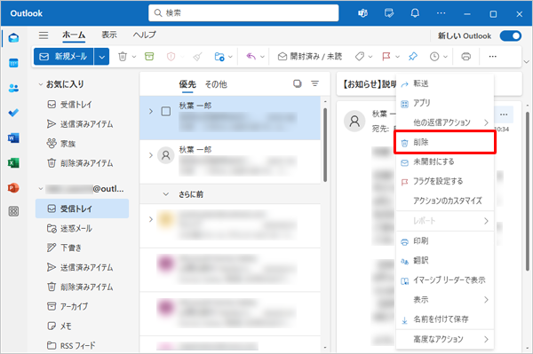The image size is (533, 354).
Task: Click 開封済み / 未読 button
Action: pyautogui.click(x=310, y=57)
